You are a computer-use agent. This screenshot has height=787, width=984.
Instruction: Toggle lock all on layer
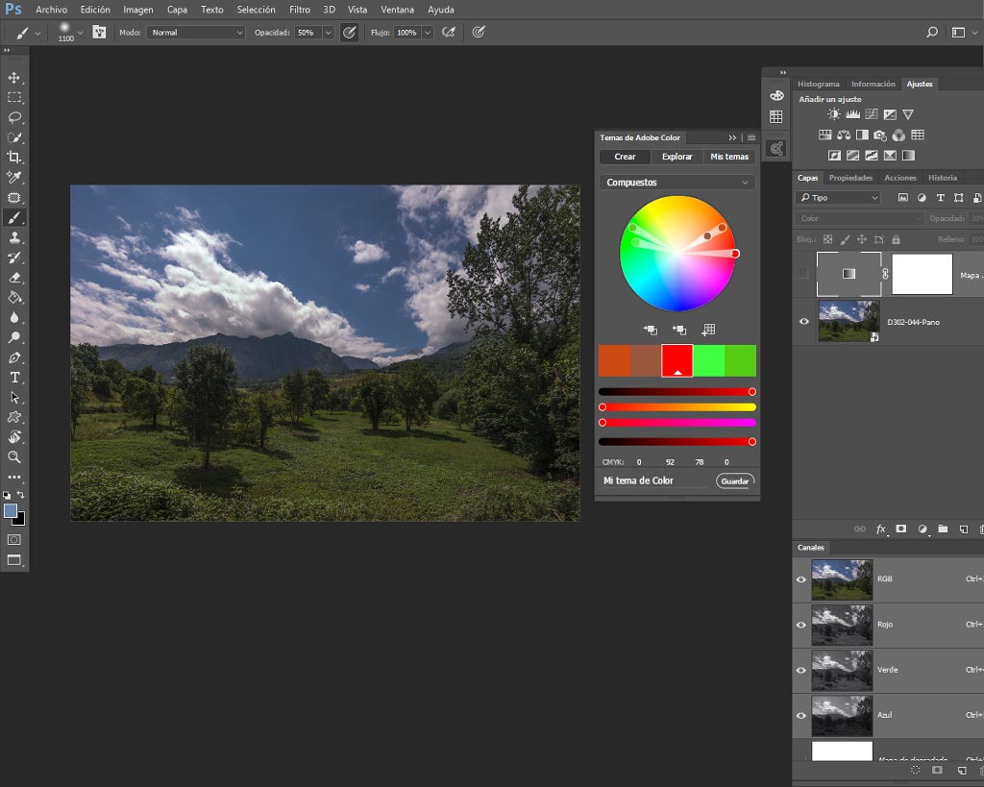coord(897,239)
